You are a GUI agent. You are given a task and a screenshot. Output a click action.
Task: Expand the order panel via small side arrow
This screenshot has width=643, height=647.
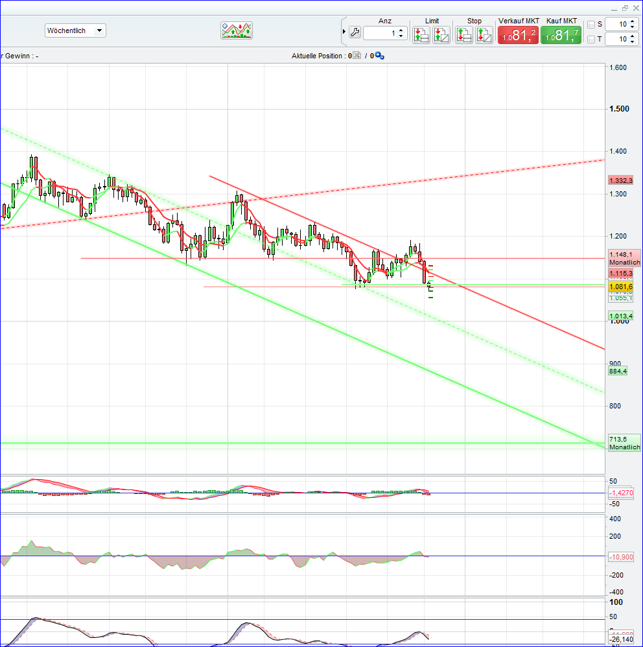pyautogui.click(x=344, y=31)
